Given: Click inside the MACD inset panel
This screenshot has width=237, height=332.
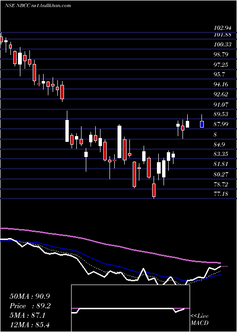Looking at the screenshot, I should coord(130,308).
